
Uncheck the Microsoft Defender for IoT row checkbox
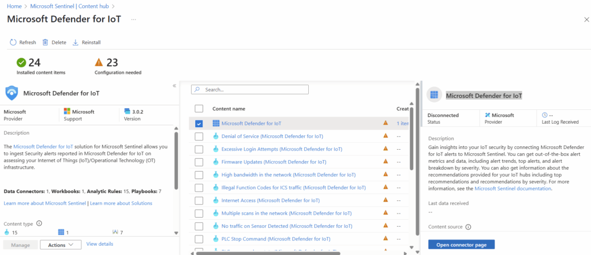[199, 123]
